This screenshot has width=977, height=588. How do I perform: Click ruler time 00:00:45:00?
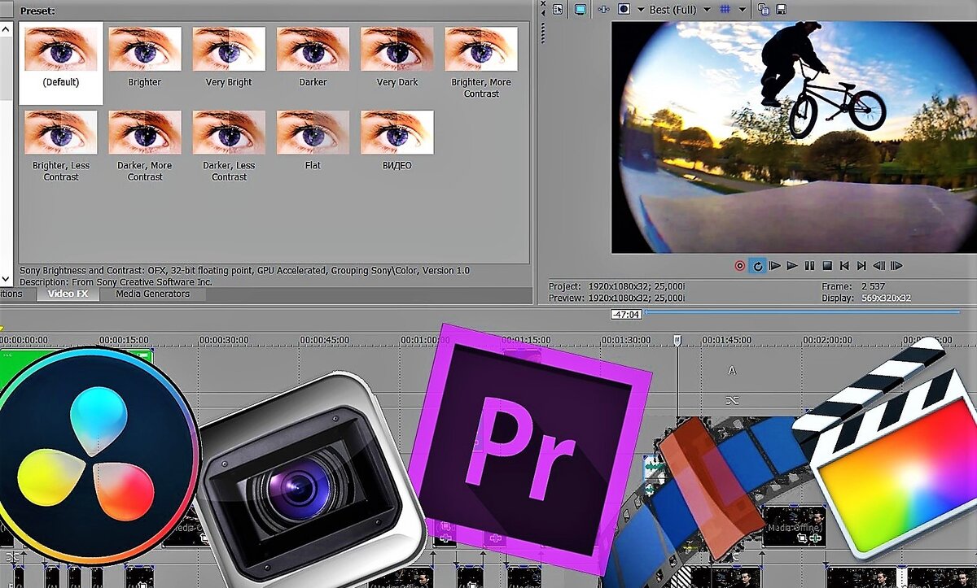point(325,340)
